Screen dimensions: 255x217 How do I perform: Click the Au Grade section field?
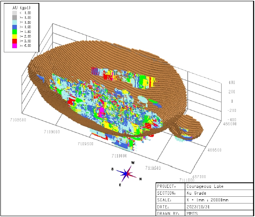[195, 193]
